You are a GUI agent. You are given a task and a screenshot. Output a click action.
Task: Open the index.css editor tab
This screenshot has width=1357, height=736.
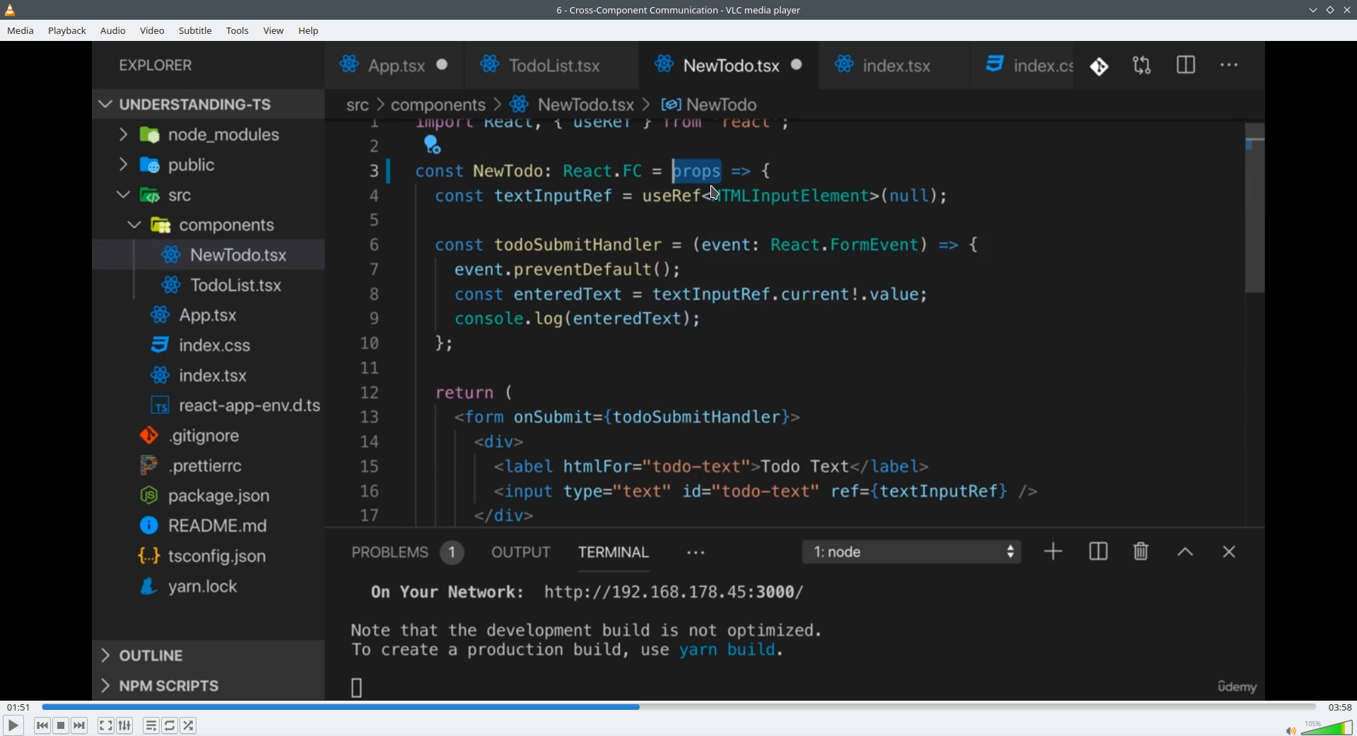click(x=1023, y=66)
